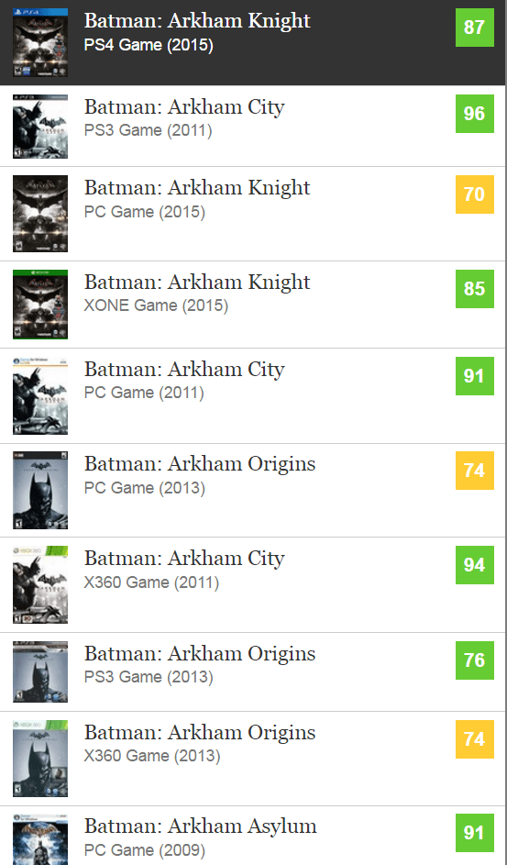Click the 85 score badge for Arkham Knight XONE
Image resolution: width=507 pixels, height=865 pixels.
[475, 289]
